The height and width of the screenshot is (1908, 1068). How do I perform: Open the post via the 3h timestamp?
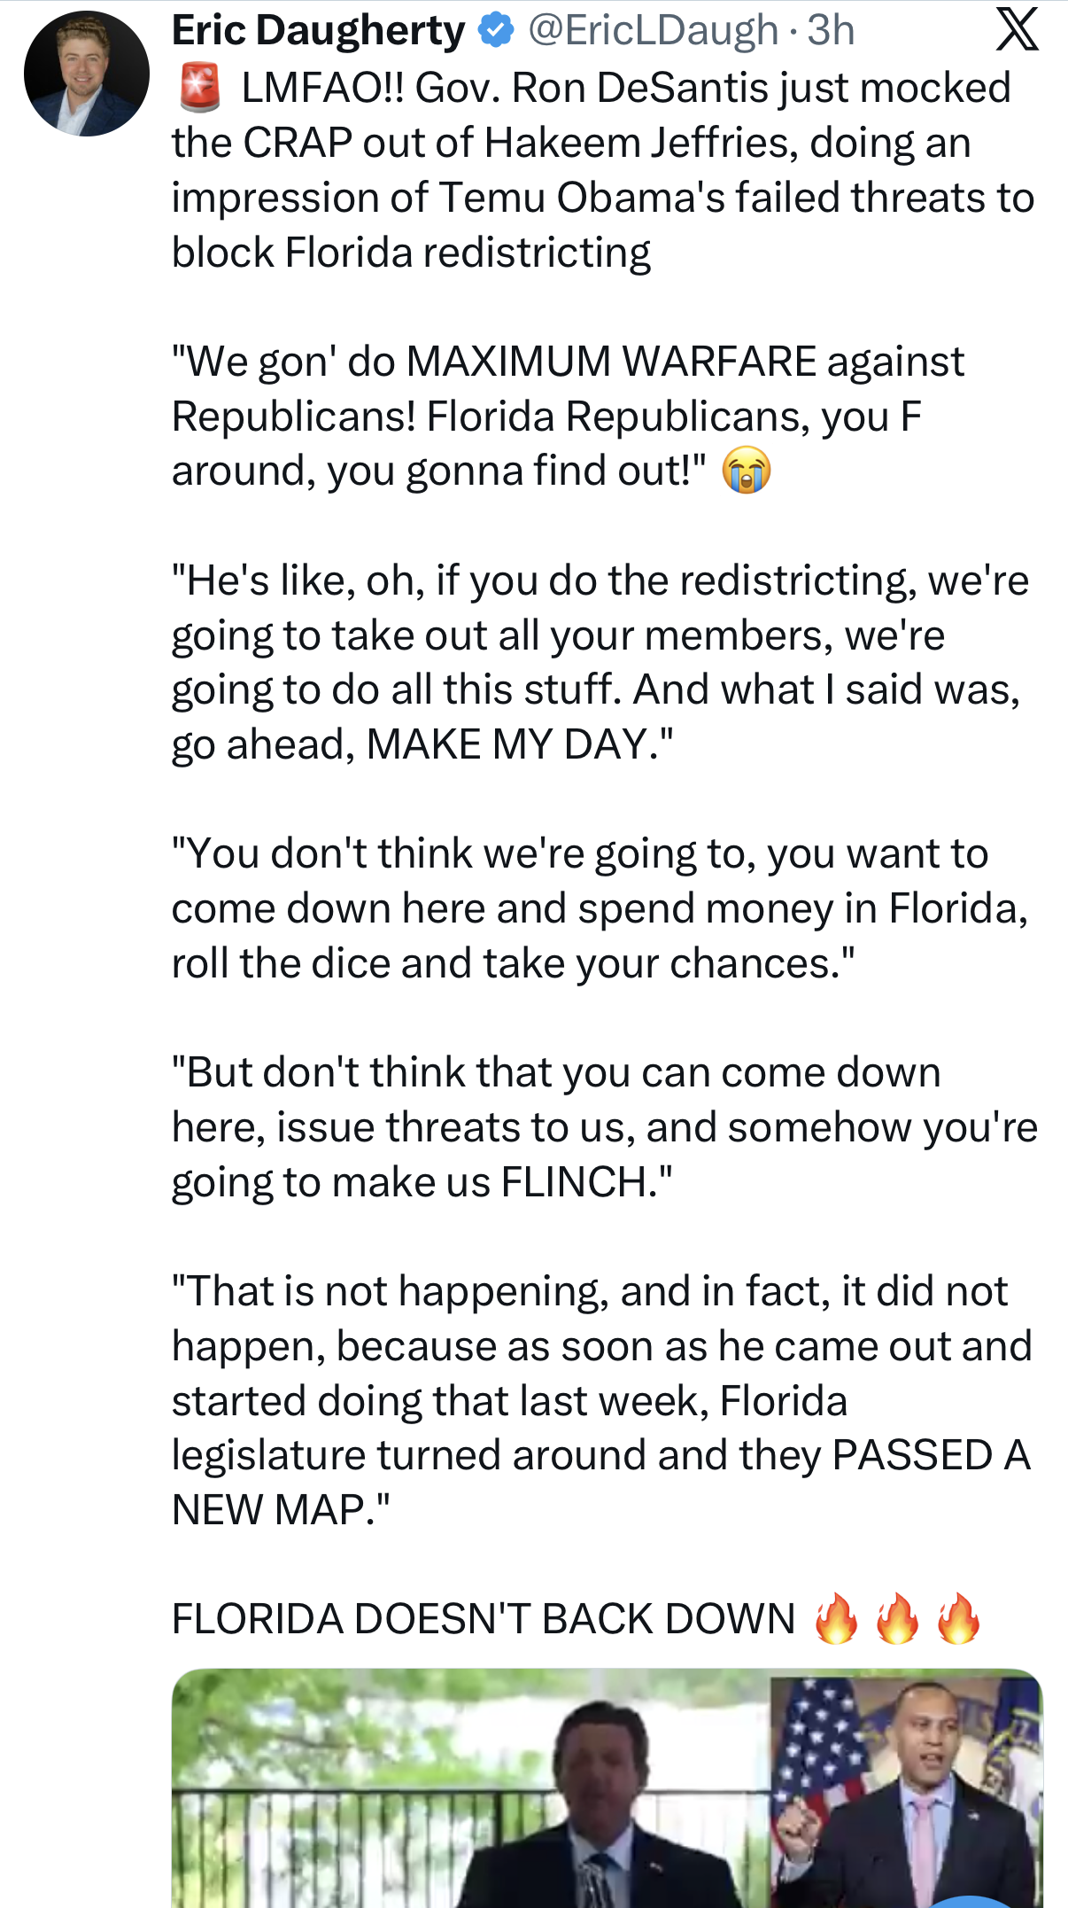pos(831,30)
